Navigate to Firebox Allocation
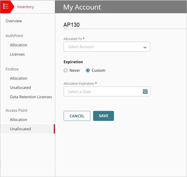 [19, 78]
